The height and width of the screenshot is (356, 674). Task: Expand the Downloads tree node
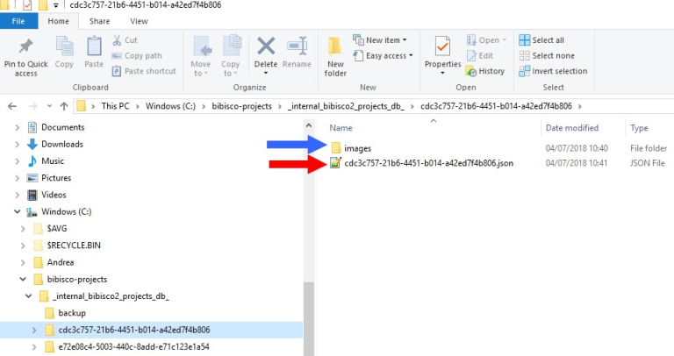[x=18, y=145]
